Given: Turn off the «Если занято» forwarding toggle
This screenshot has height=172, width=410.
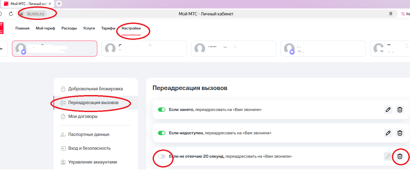Looking at the screenshot, I should [x=162, y=110].
